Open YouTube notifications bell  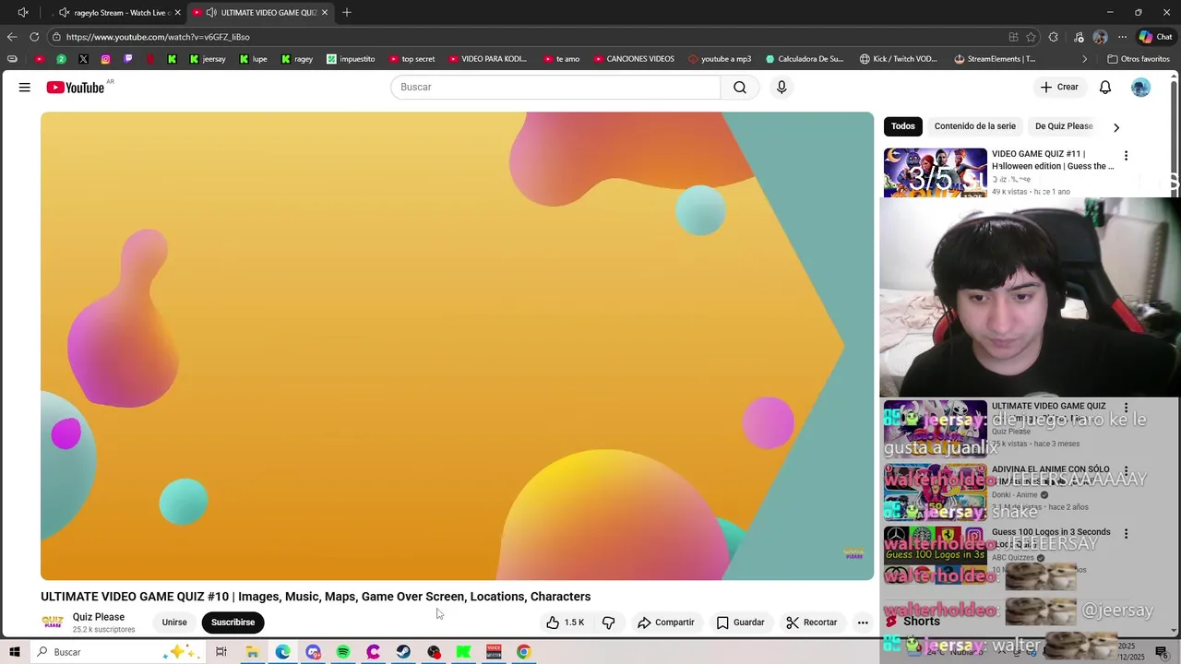coord(1105,87)
